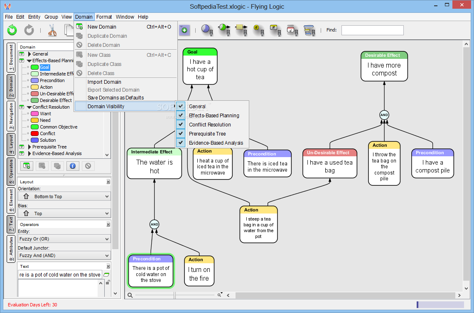Click the scissors Cut icon
The width and height of the screenshot is (474, 313).
tap(52, 30)
